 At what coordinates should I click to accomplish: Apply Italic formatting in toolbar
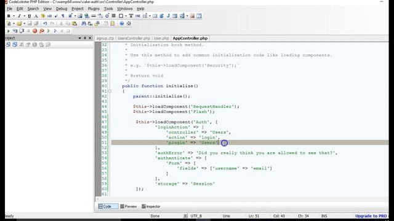pos(19,16)
